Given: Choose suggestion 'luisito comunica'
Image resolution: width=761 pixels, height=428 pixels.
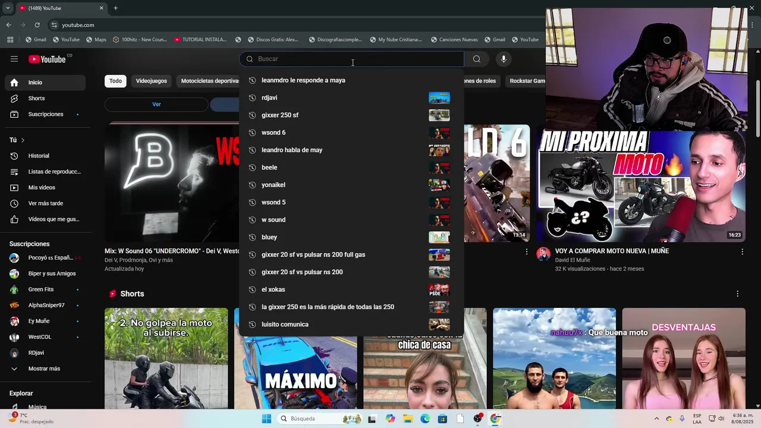Looking at the screenshot, I should [x=351, y=325].
